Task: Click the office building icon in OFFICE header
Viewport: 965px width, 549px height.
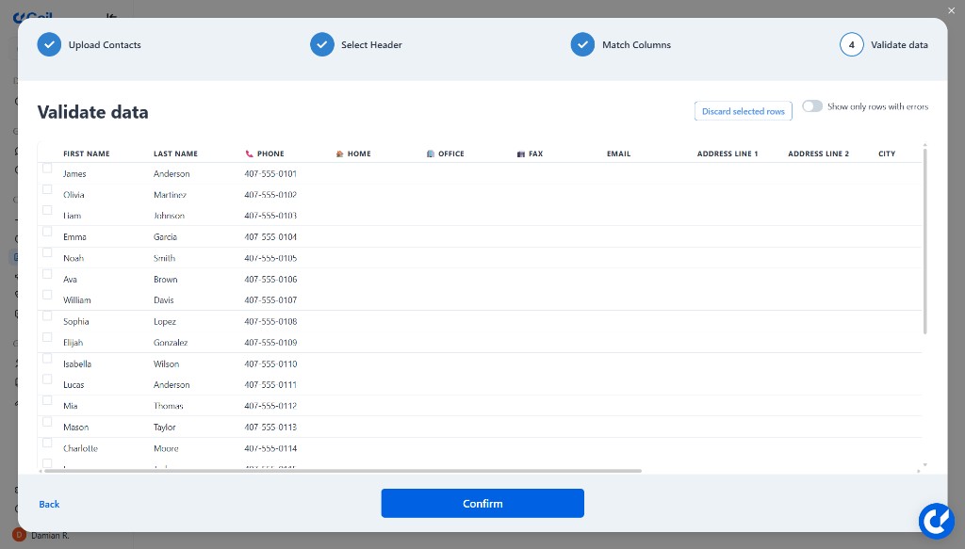Action: pos(430,153)
